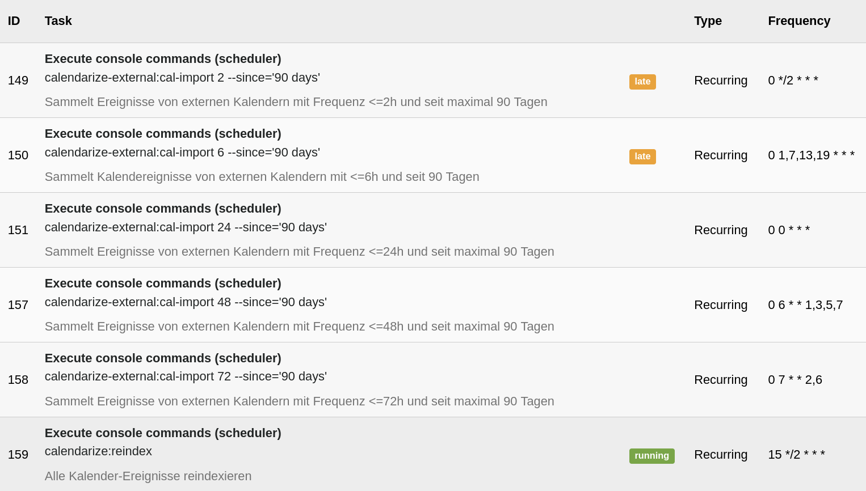866x491 pixels.
Task: Click the description mentioning <=72h Frequenz
Action: click(x=299, y=401)
